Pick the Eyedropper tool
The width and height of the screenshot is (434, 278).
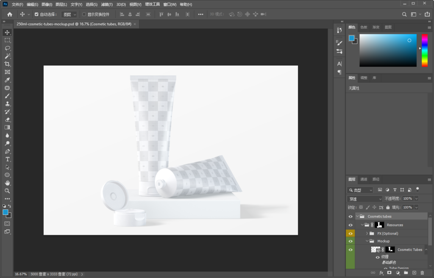pos(7,80)
